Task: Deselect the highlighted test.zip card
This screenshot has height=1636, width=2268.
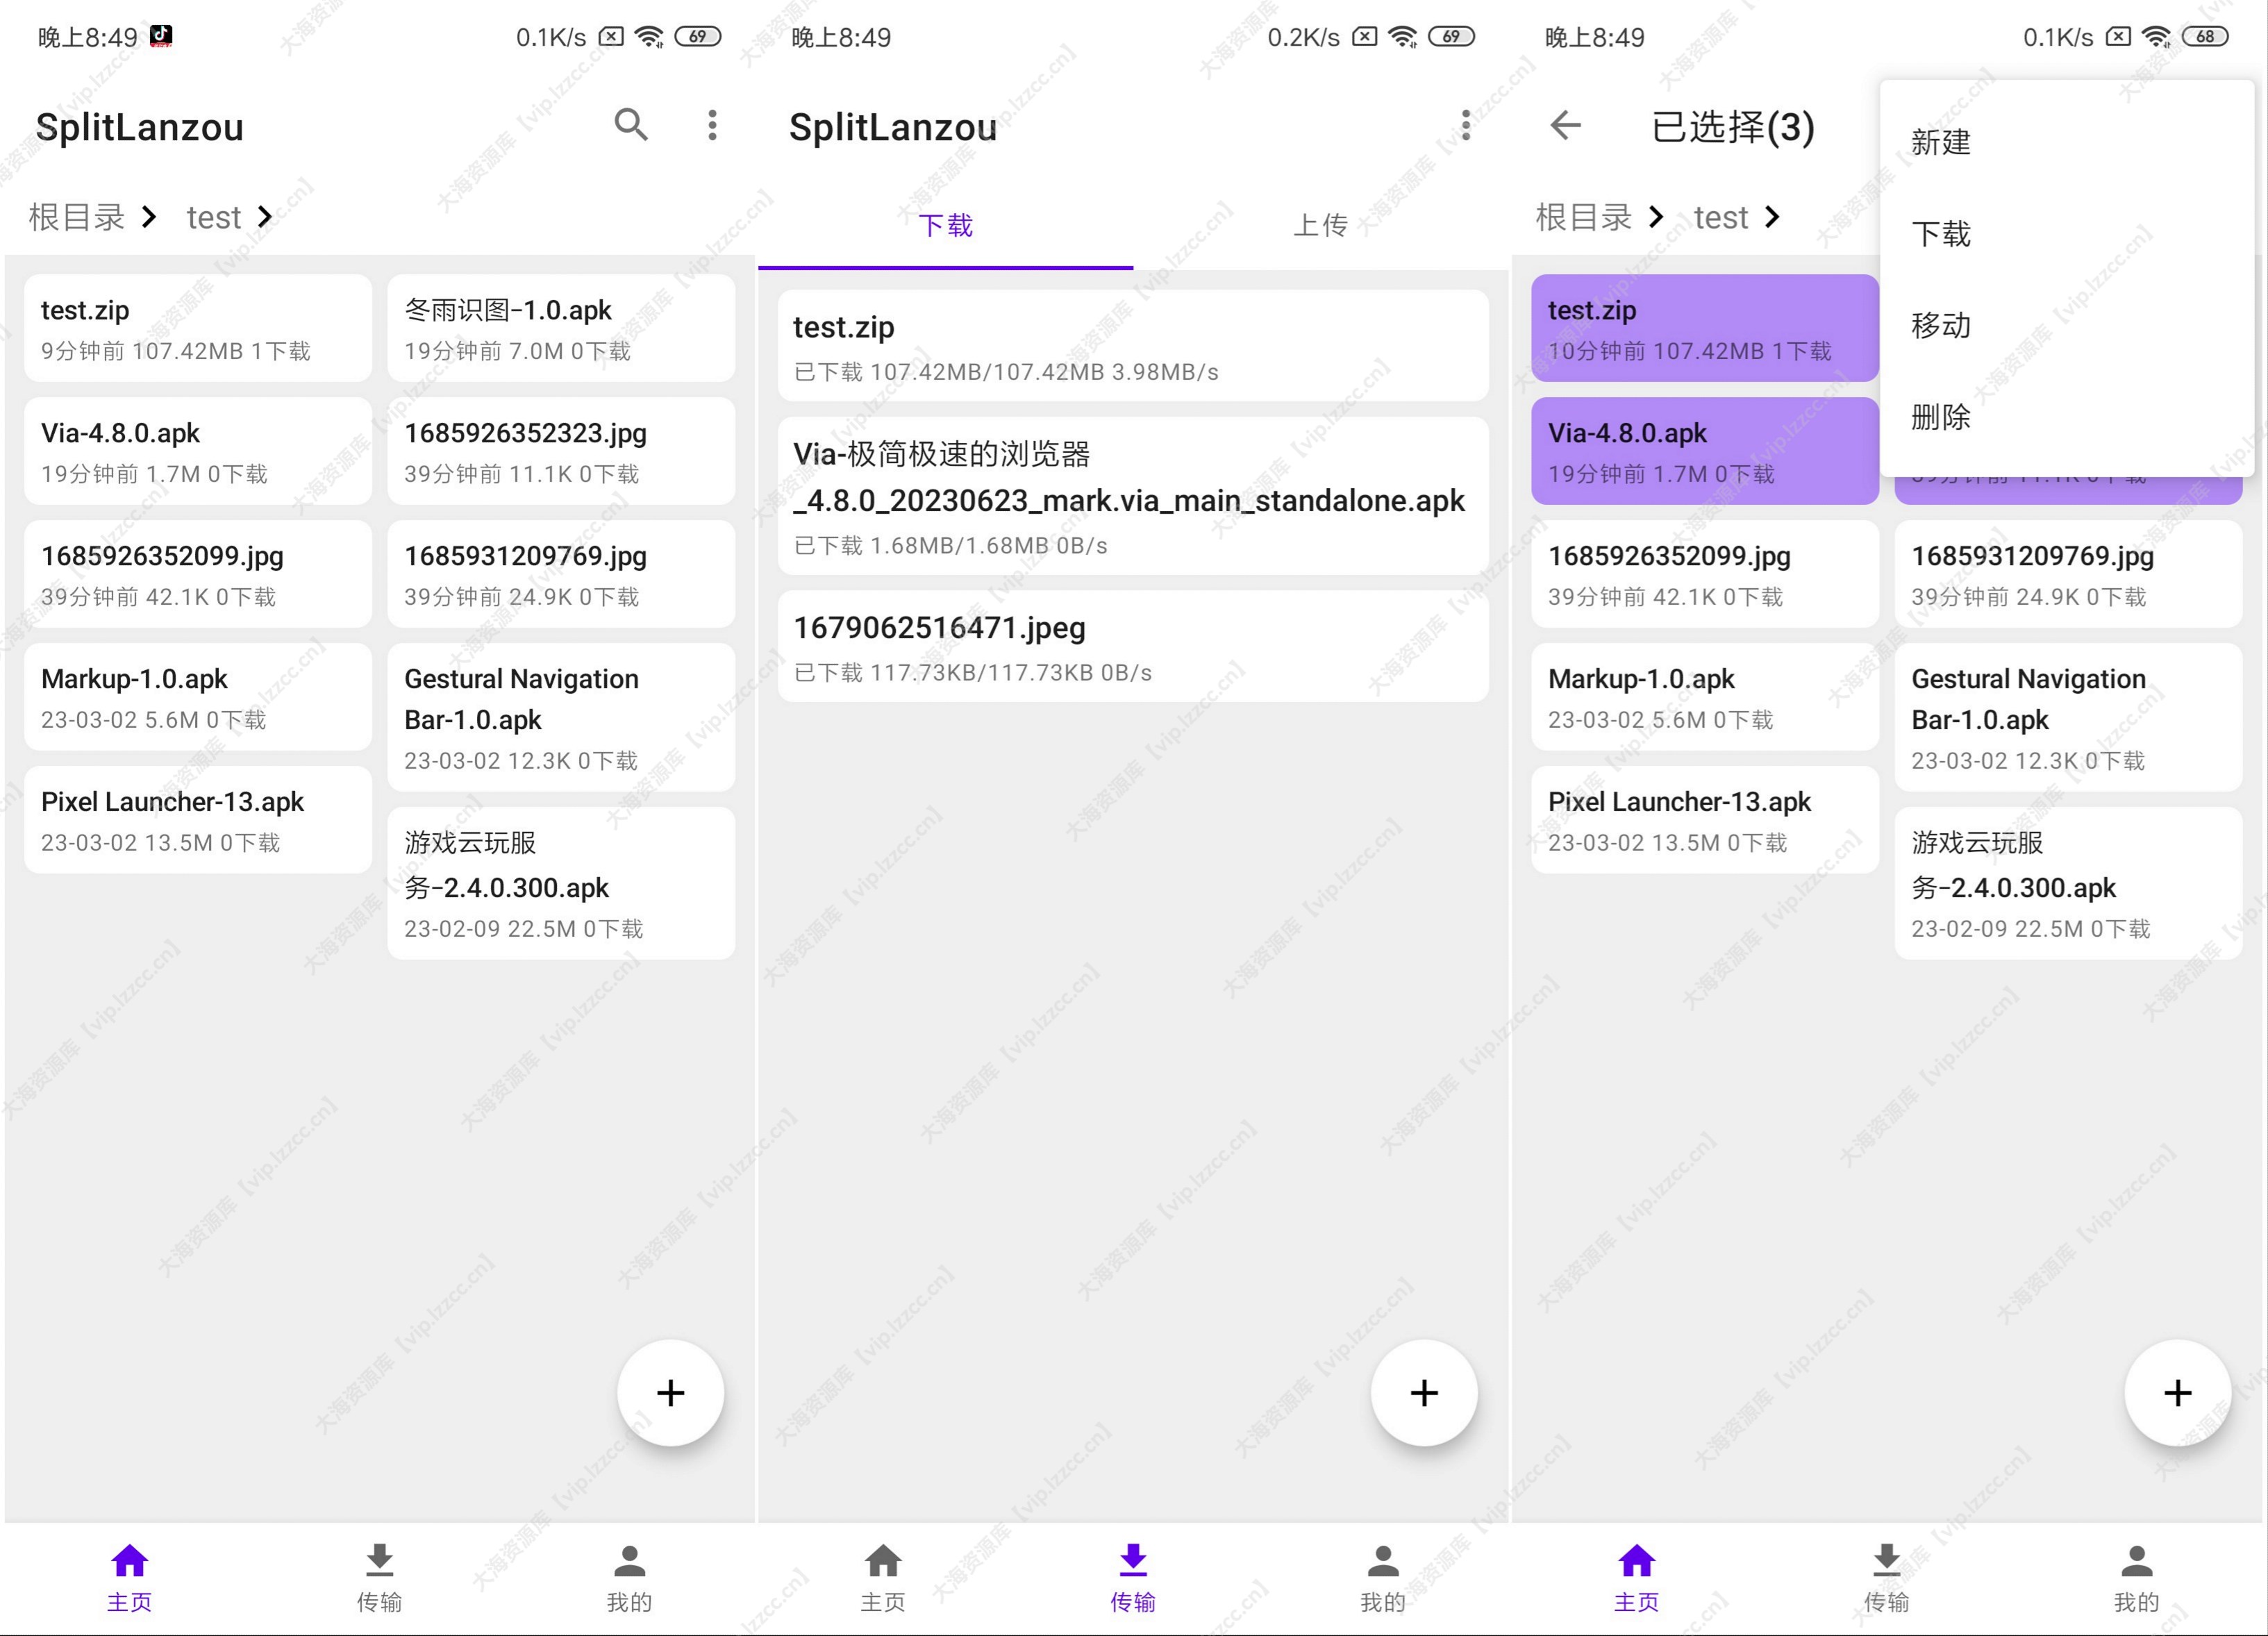Action: click(1705, 328)
